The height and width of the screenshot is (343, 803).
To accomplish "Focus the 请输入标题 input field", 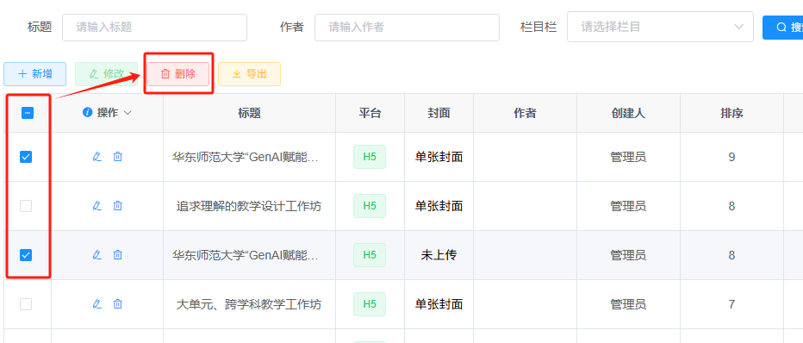I will tap(155, 27).
